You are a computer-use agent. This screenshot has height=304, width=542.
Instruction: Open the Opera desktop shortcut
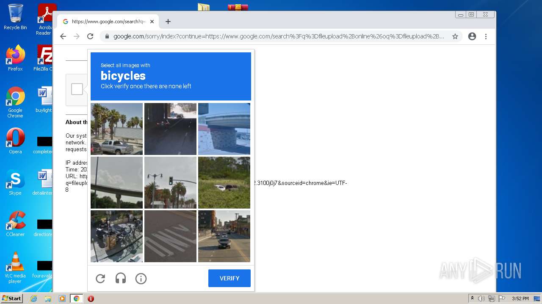15,141
